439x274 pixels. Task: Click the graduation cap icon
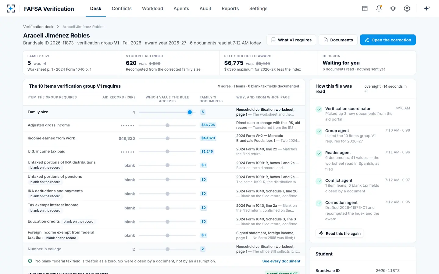[393, 9]
